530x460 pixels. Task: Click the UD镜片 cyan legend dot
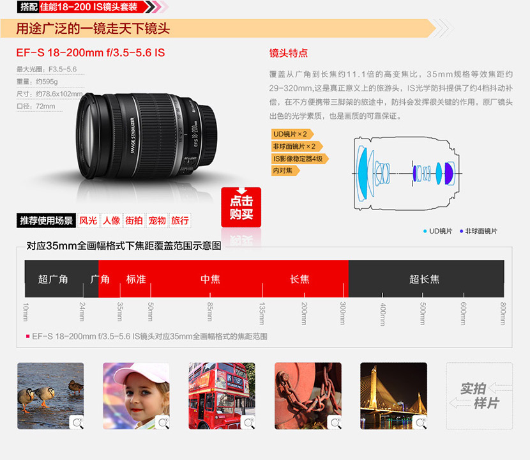pos(425,231)
